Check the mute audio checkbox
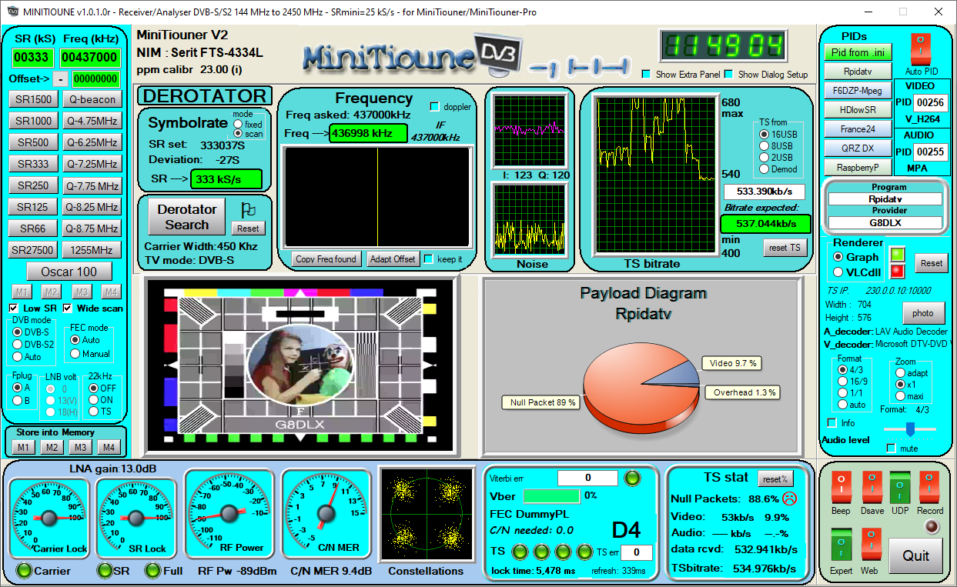957x587 pixels. pyautogui.click(x=892, y=448)
